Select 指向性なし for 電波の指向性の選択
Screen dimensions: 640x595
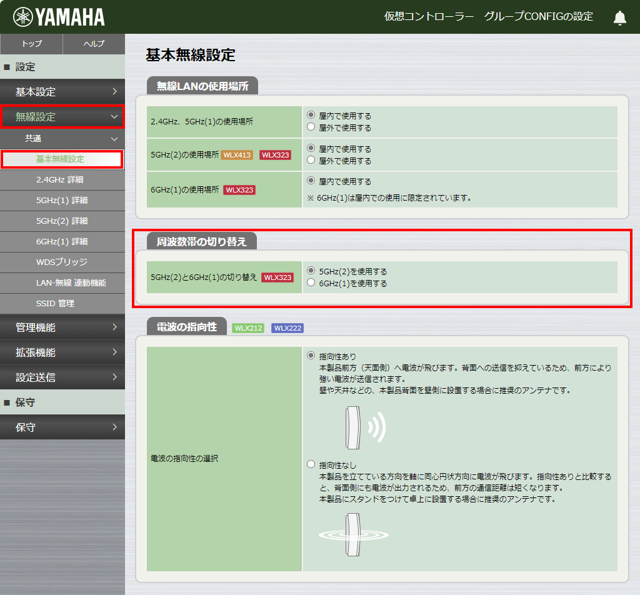tap(311, 464)
